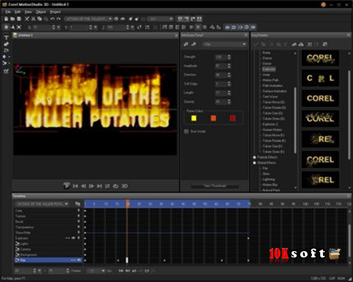Select Human Motion in the effects tree
This screenshot has width=353, height=282.
pyautogui.click(x=272, y=130)
